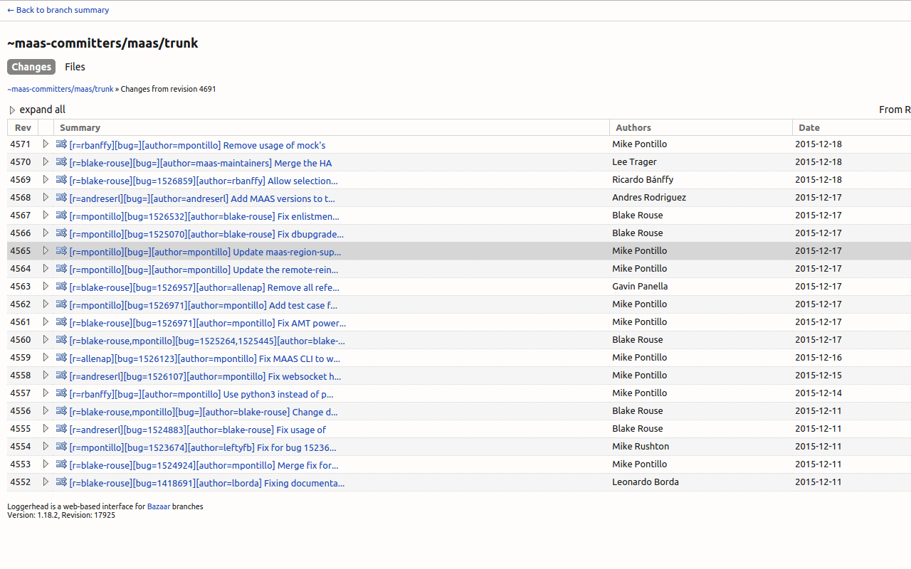The width and height of the screenshot is (911, 569).
Task: Open the Bazaar link in the footer
Action: pos(159,506)
